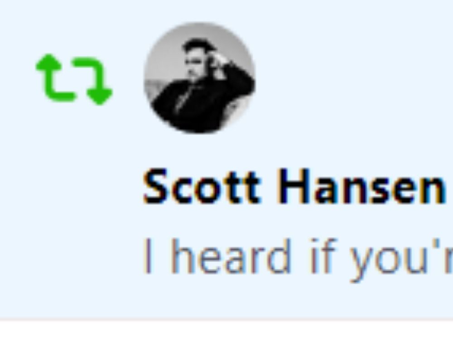The height and width of the screenshot is (340, 453).
Task: Open Scott Hansen's profile picture
Action: pos(199,78)
